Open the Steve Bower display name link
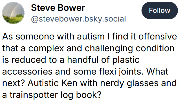180x103 pixels. [x=58, y=8]
